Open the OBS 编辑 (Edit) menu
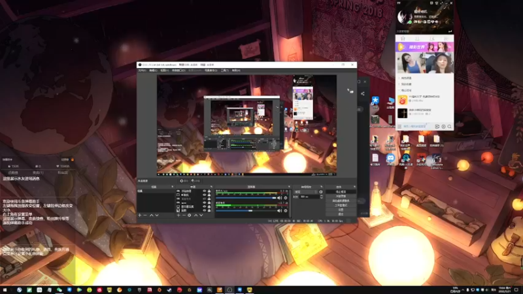This screenshot has height=294, width=523. pos(153,71)
